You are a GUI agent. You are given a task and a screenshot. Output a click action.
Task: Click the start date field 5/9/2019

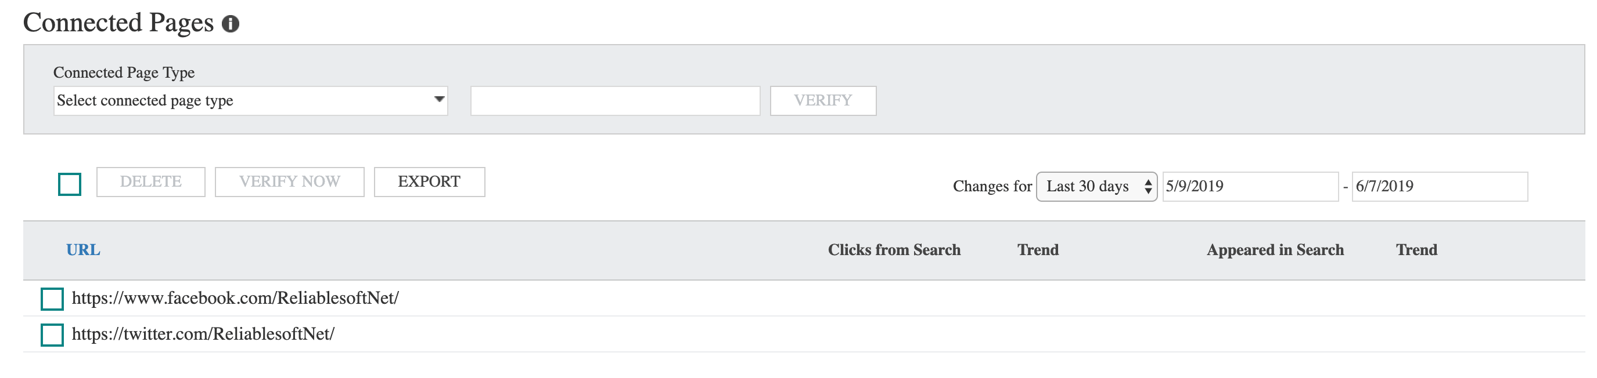1250,187
